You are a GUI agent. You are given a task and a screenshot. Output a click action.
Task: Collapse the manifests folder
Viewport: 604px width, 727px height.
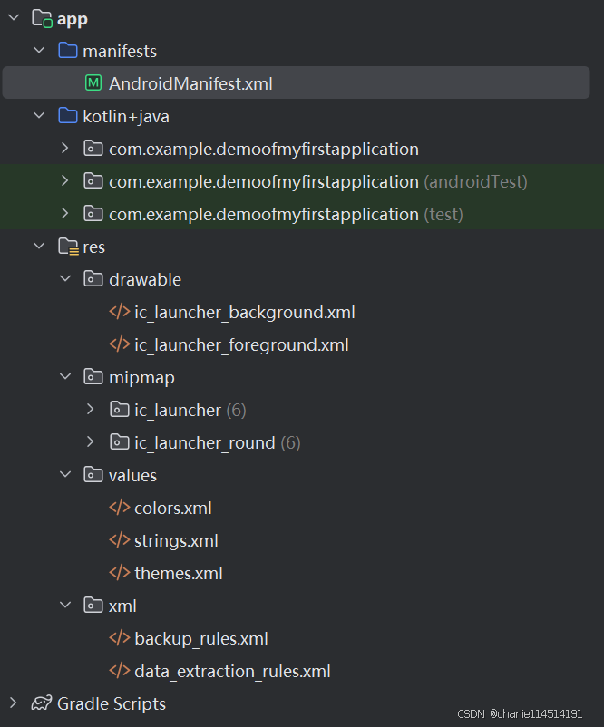[x=39, y=50]
